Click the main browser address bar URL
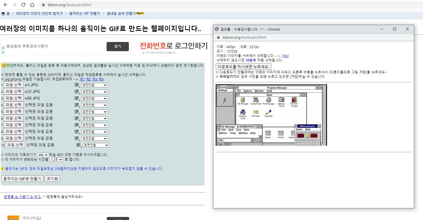The height and width of the screenshot is (220, 423). (x=69, y=5)
